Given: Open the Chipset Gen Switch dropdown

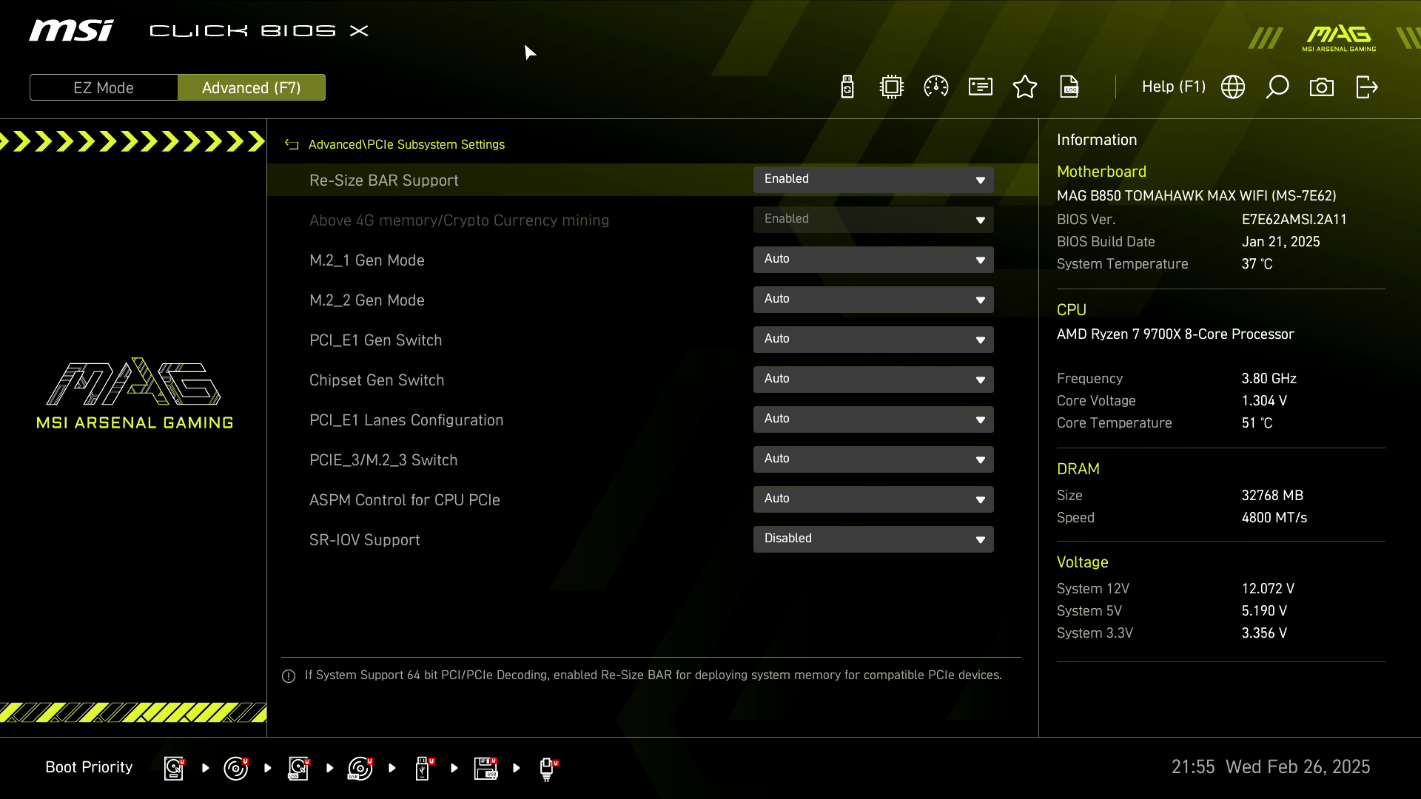Looking at the screenshot, I should pyautogui.click(x=873, y=380).
